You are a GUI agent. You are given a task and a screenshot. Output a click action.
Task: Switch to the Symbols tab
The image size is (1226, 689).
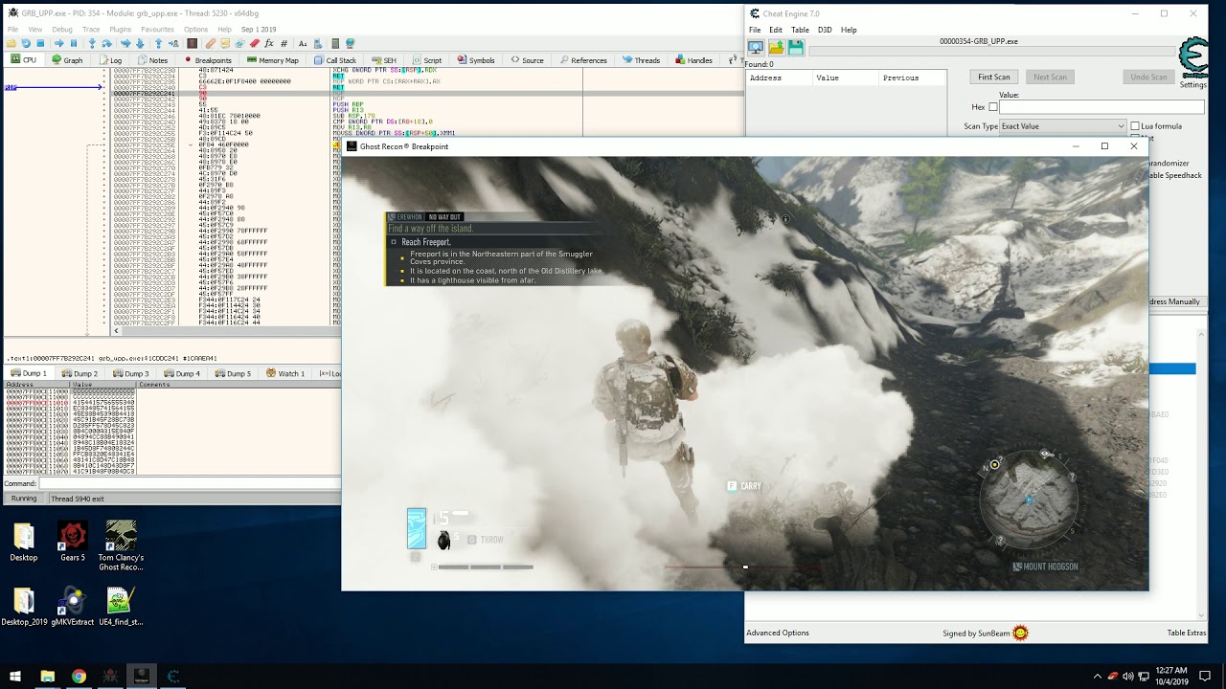pyautogui.click(x=476, y=60)
